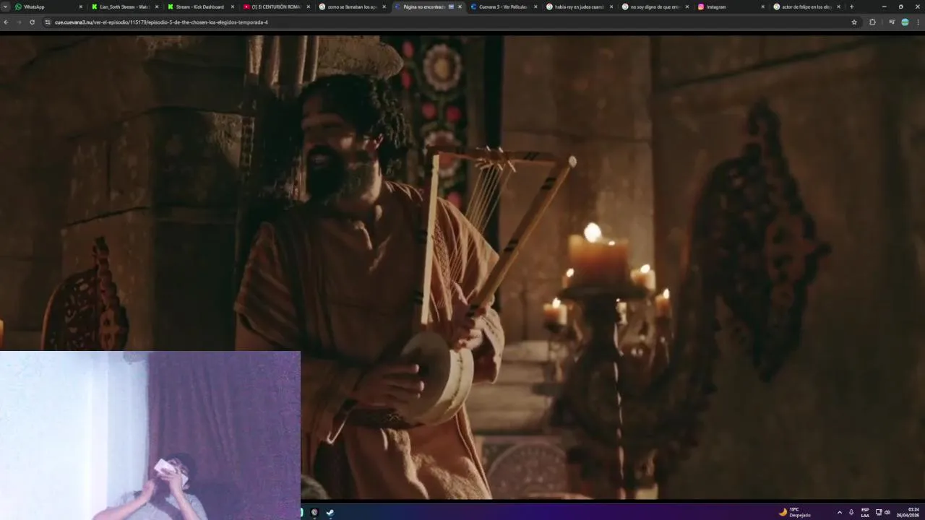The height and width of the screenshot is (520, 925).
Task: Reload the current page
Action: pyautogui.click(x=32, y=22)
